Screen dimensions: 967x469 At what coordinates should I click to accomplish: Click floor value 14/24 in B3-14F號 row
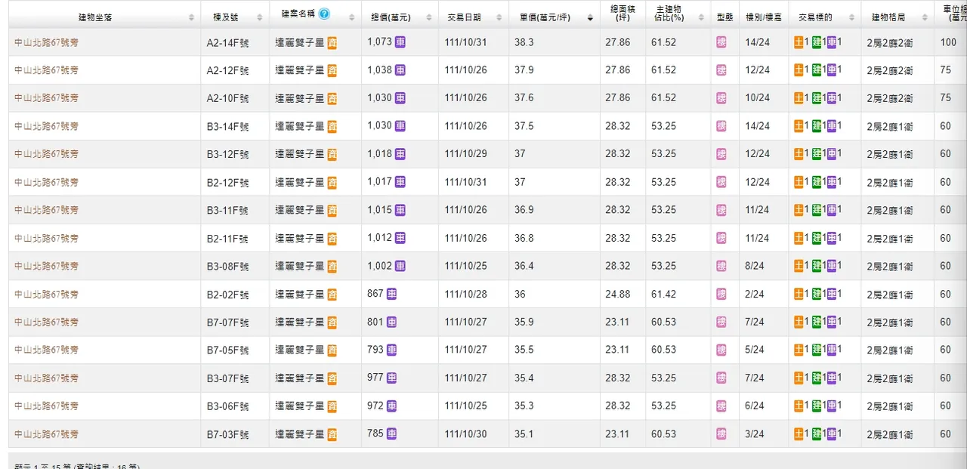(x=757, y=126)
